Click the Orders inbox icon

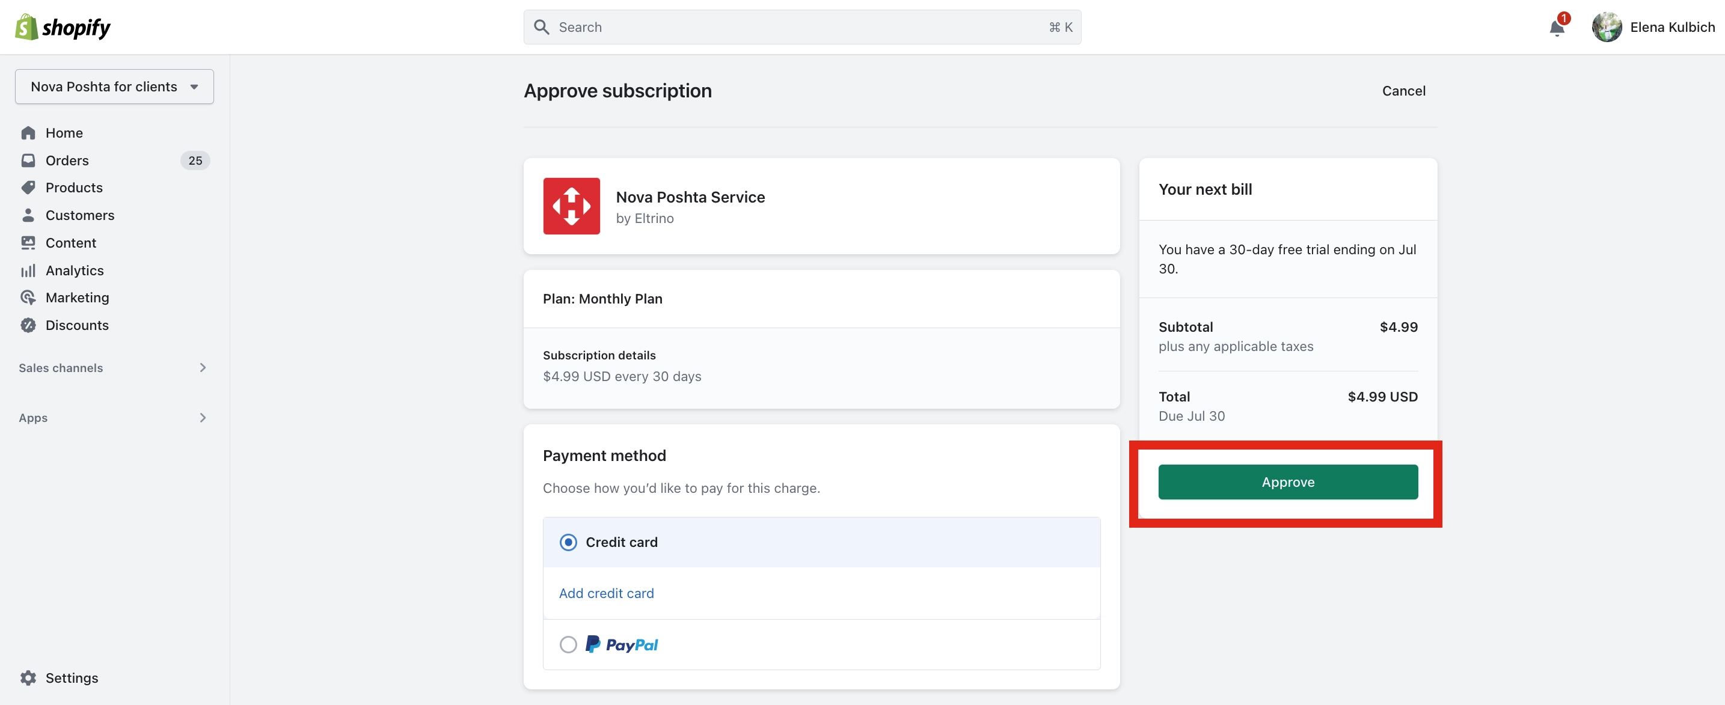28,160
